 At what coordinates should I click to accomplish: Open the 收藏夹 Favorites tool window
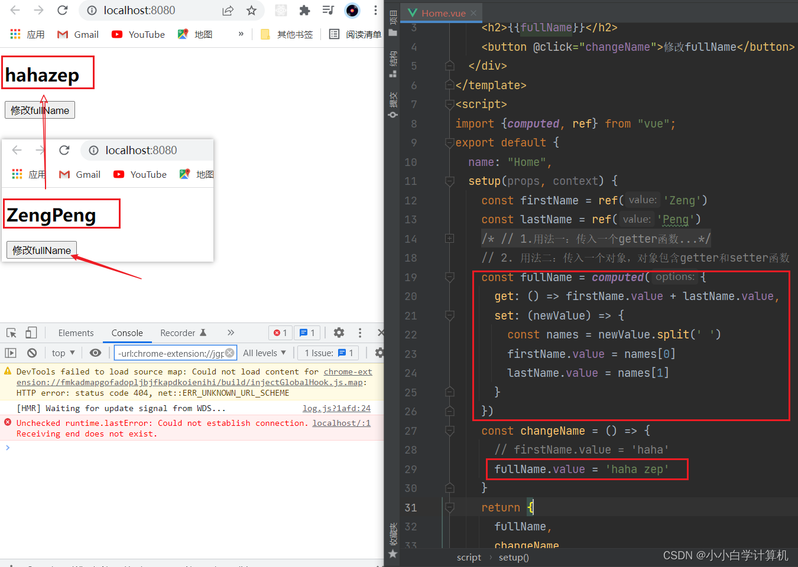(x=393, y=540)
